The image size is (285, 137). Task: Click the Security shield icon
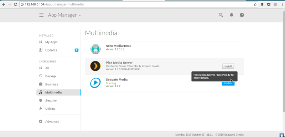point(41,100)
